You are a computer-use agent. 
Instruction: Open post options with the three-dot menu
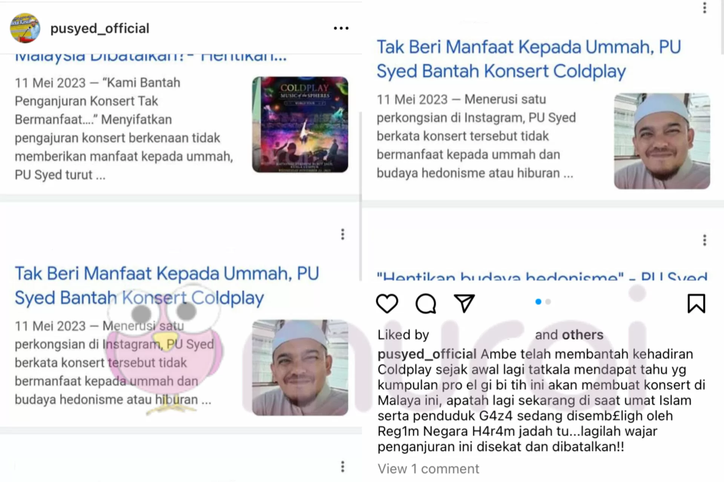coord(341,28)
